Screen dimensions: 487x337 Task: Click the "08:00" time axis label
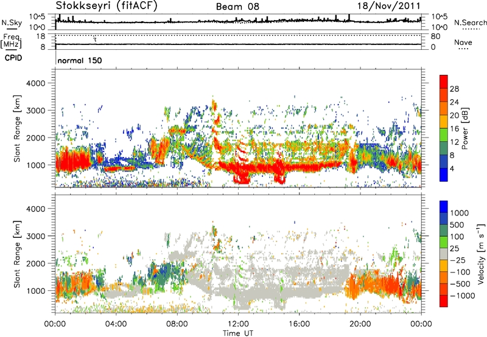click(177, 324)
